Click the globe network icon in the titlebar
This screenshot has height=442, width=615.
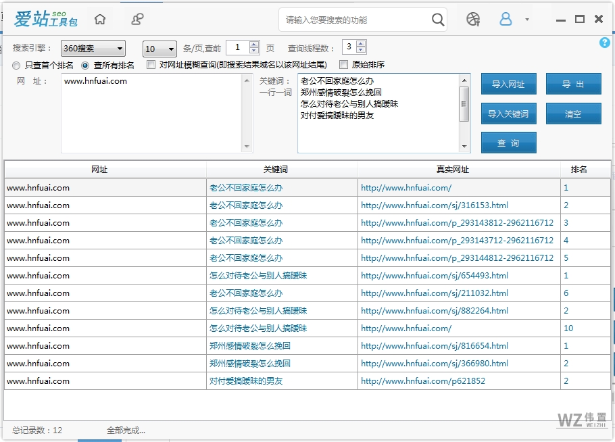(472, 19)
